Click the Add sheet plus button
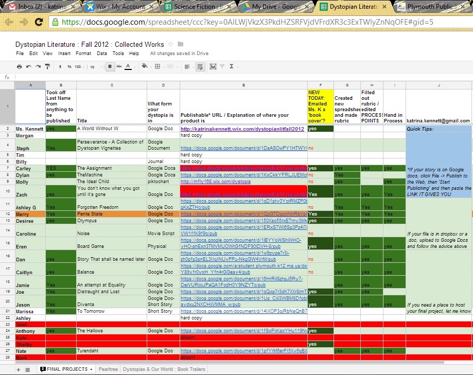This screenshot has width=473, height=375. pyautogui.click(x=17, y=369)
